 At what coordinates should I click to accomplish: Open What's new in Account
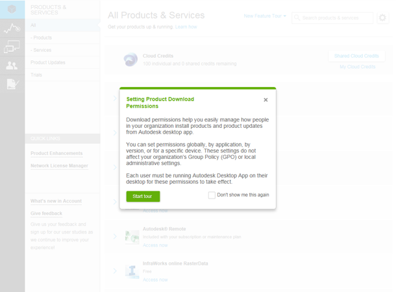click(x=56, y=201)
